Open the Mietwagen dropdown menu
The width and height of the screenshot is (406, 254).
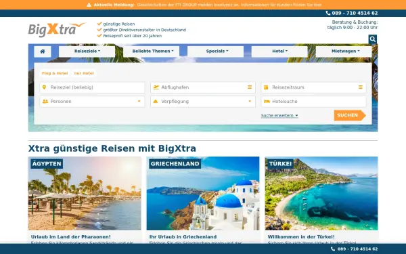click(x=344, y=51)
